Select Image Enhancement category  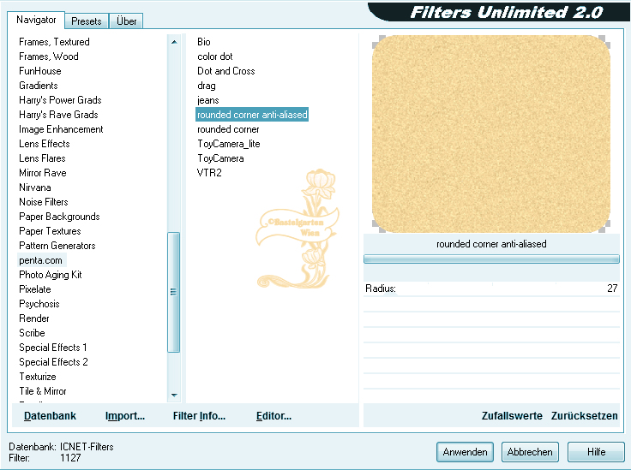[61, 129]
